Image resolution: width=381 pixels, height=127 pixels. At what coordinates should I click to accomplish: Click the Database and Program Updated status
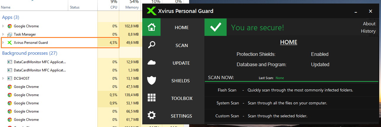320,65
